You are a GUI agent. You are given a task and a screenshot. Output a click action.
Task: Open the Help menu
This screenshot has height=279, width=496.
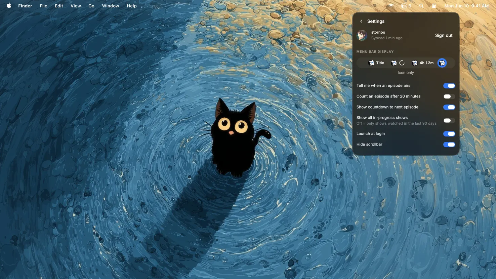tap(132, 6)
